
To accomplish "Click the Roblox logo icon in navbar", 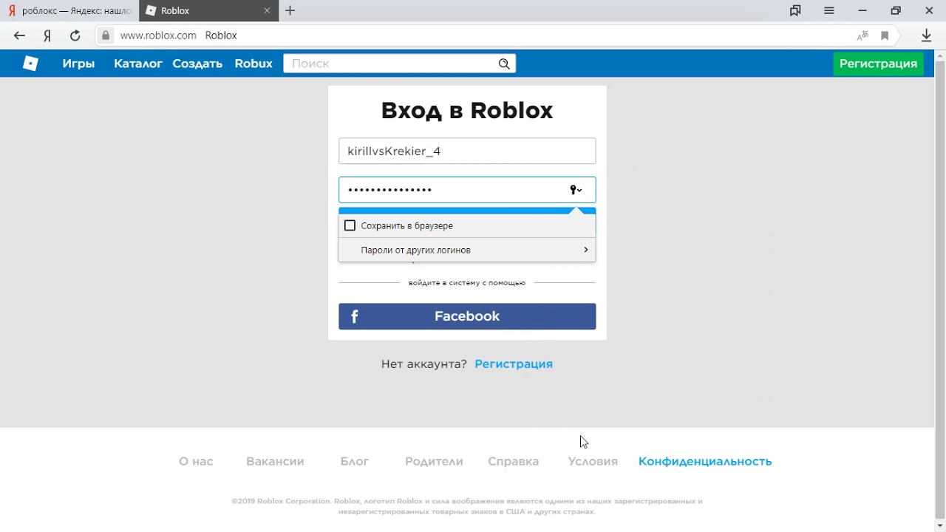I will click(x=30, y=64).
